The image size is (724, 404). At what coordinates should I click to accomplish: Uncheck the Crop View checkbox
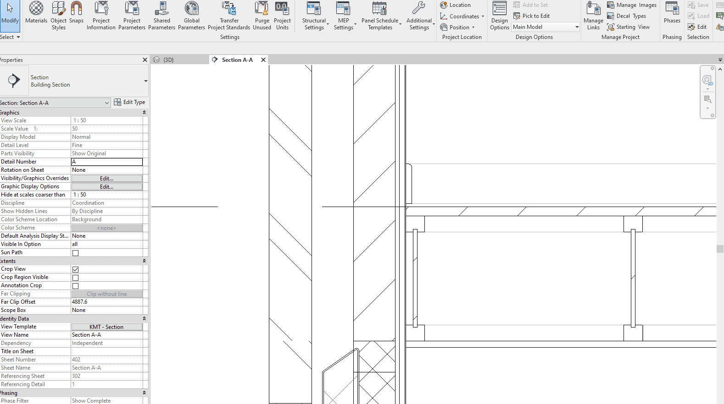75,269
